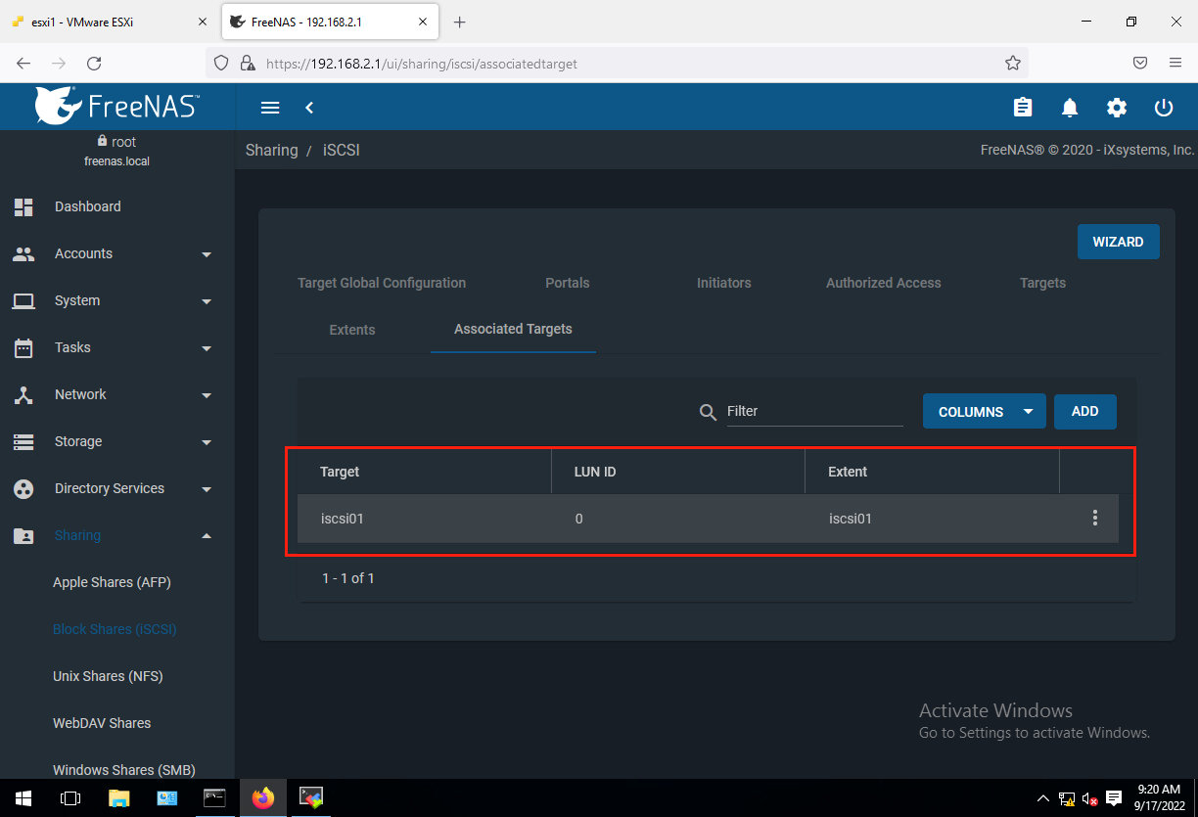Open the settings gear icon
Image resolution: width=1198 pixels, height=817 pixels.
coord(1117,108)
